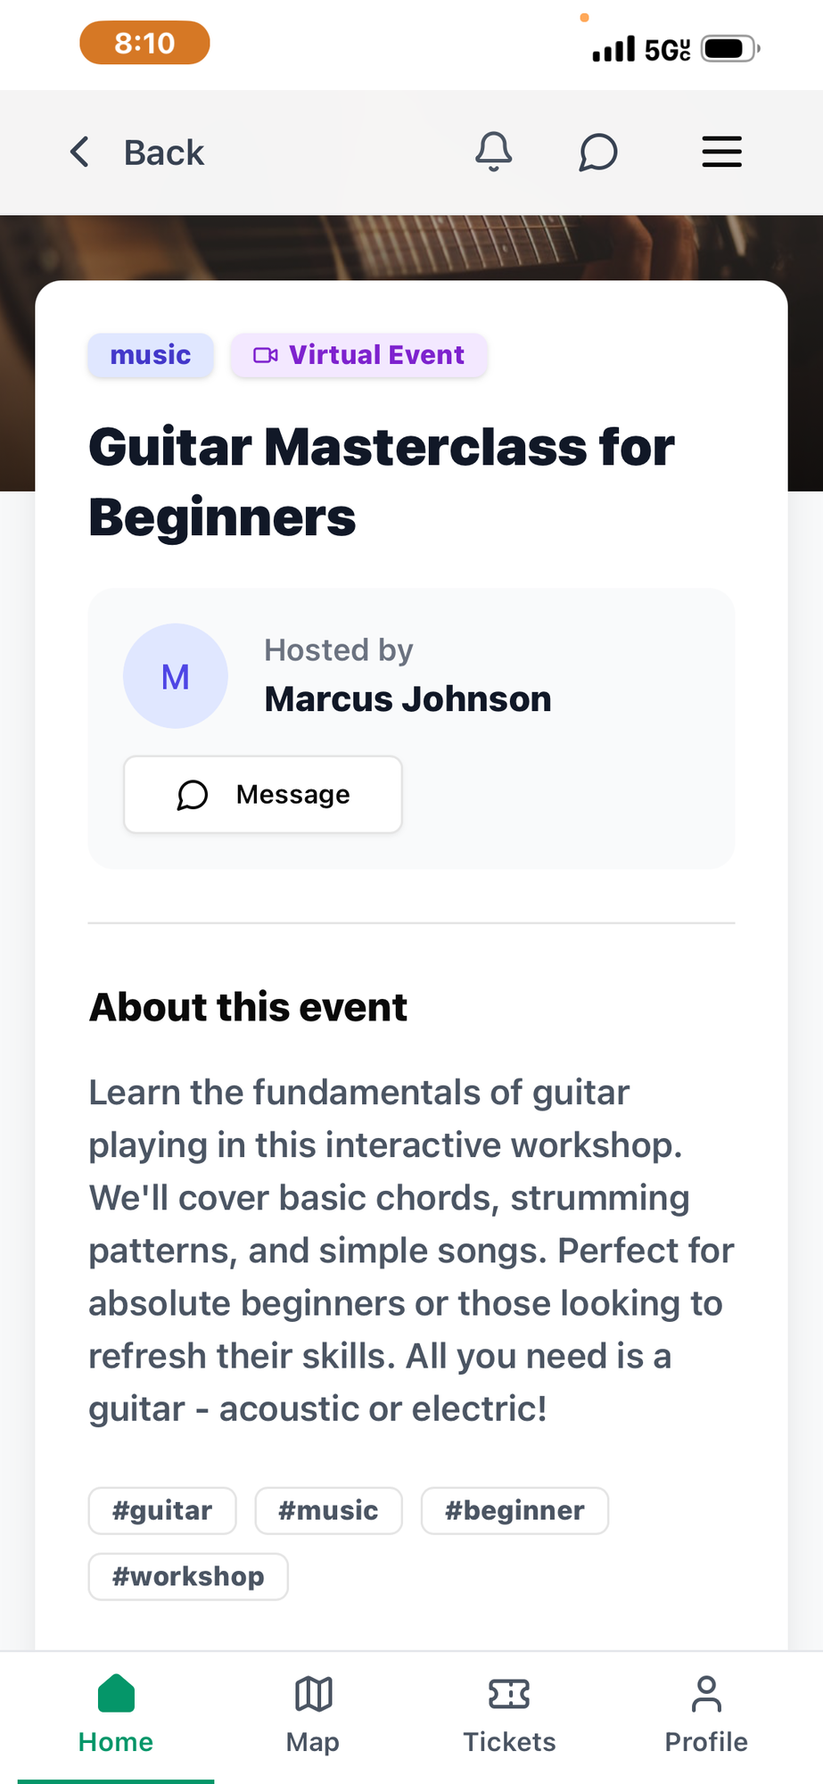Tap the back chevron arrow
The image size is (823, 1784).
click(x=80, y=152)
